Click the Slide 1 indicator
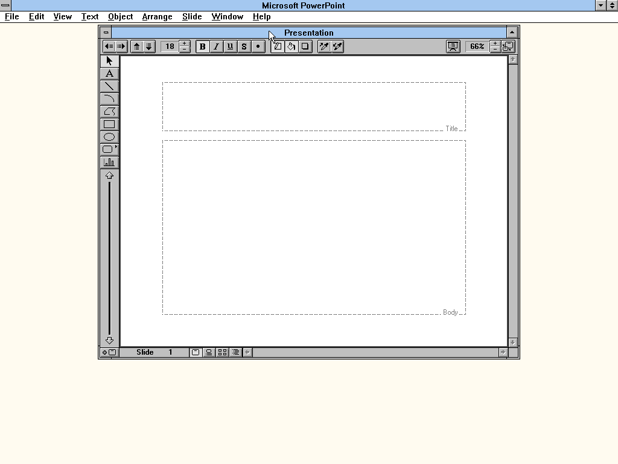618x464 pixels. (x=154, y=352)
